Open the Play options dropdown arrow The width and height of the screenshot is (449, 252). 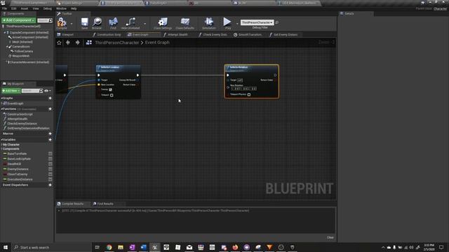(x=237, y=24)
